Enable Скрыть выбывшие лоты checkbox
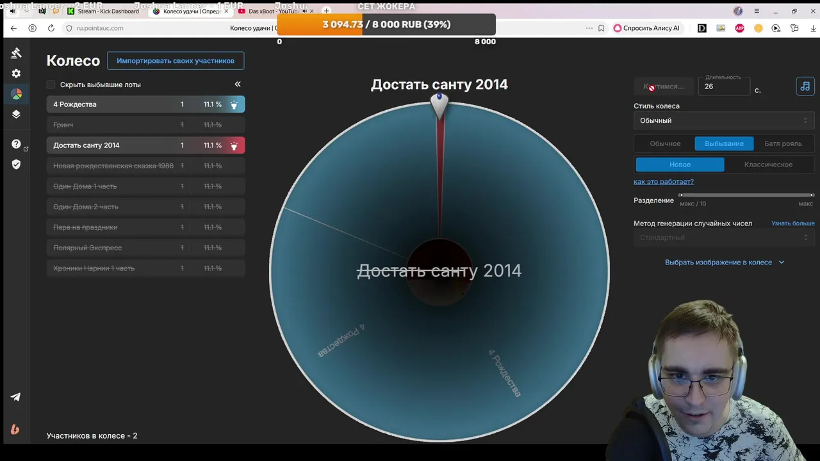 (x=51, y=85)
